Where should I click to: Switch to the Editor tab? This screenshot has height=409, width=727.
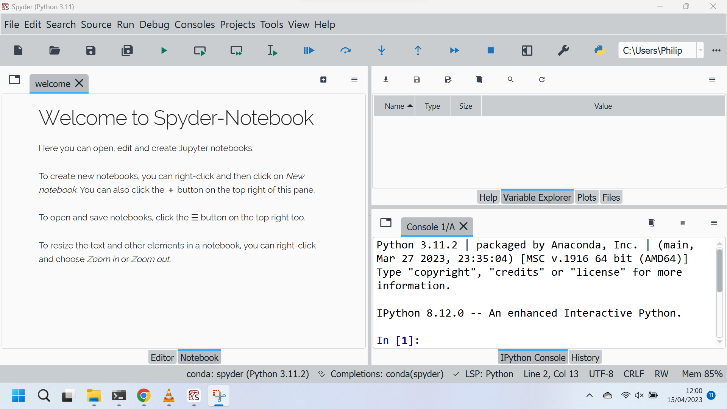pyautogui.click(x=162, y=357)
